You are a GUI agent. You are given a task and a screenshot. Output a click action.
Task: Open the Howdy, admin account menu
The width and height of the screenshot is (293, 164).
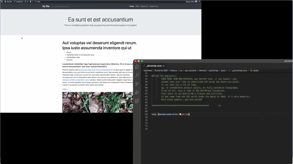191,2
